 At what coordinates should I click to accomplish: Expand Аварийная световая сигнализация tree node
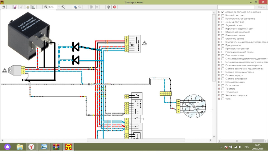coord(219,12)
